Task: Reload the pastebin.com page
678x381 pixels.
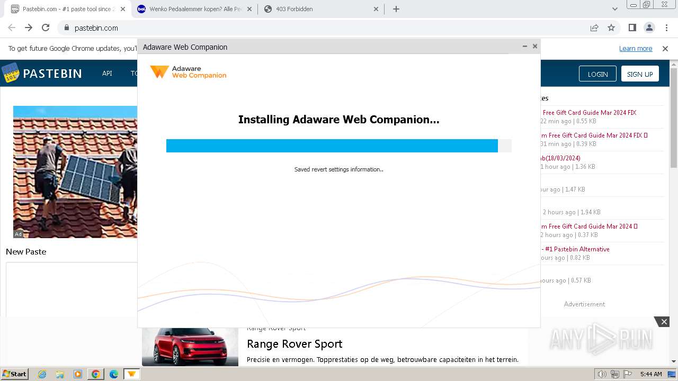Action: (x=46, y=28)
